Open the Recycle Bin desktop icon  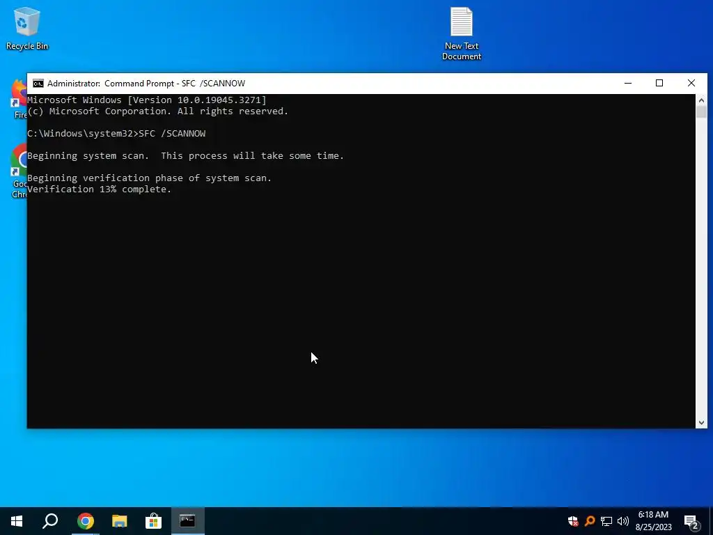click(27, 28)
